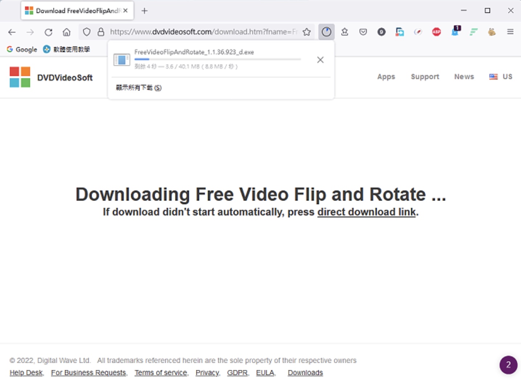The image size is (521, 381).
Task: Open the US language selector
Action: (x=501, y=77)
